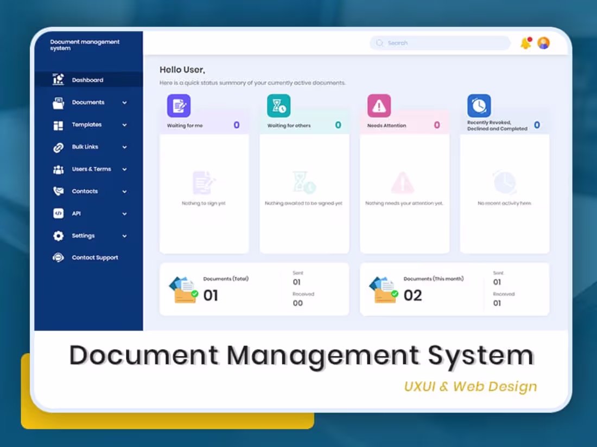Collapse the Settings dropdown chevron
Screen dimensions: 597x447
tap(124, 236)
